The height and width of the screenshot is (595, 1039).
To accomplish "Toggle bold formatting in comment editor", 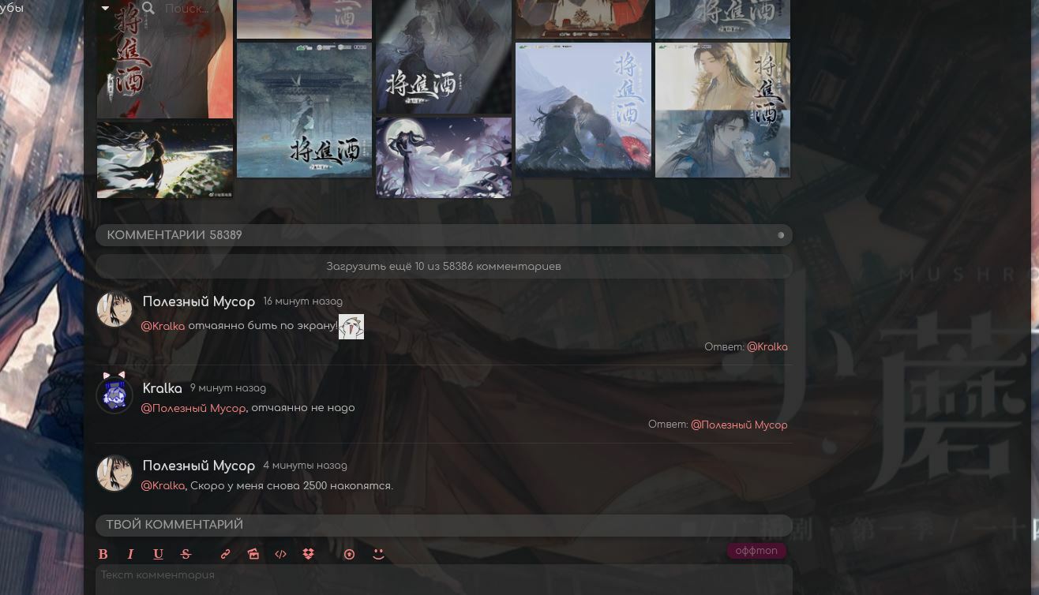I will 103,554.
